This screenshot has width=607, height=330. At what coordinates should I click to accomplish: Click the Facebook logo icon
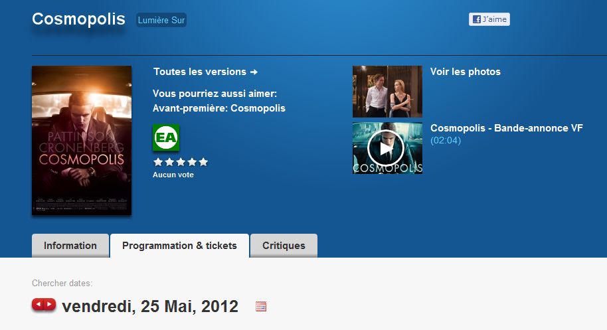[477, 19]
